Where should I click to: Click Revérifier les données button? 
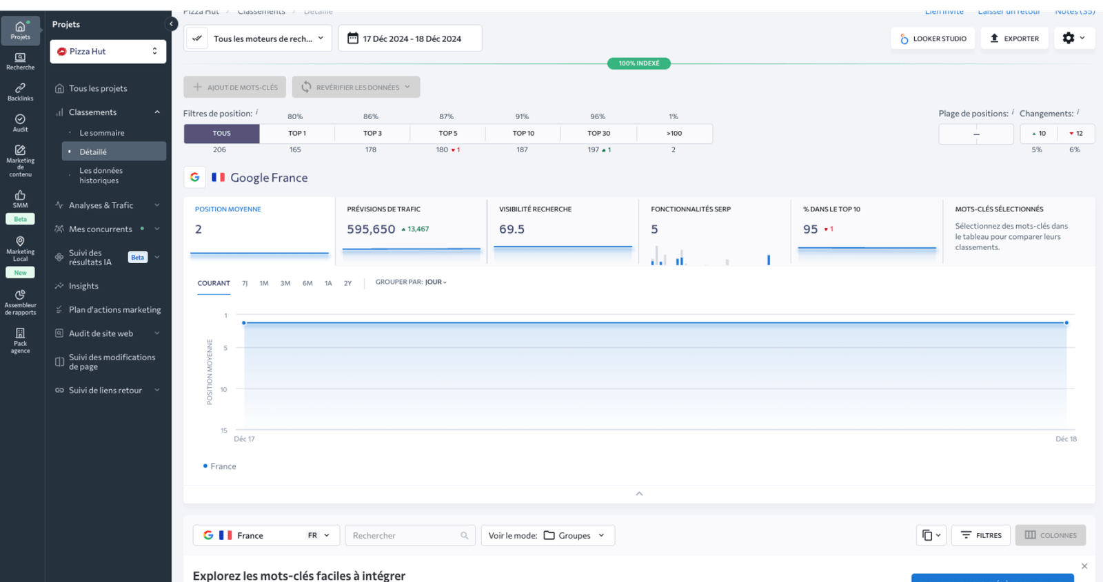(356, 87)
